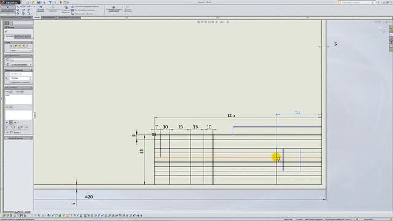Click the SolidWorks logo menu

(x=10, y=2)
